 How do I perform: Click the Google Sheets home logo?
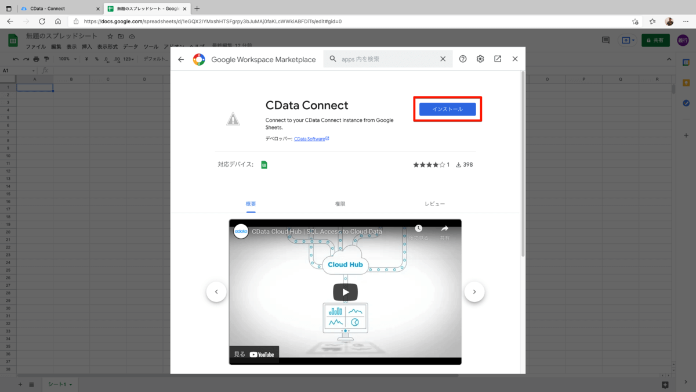(x=13, y=41)
